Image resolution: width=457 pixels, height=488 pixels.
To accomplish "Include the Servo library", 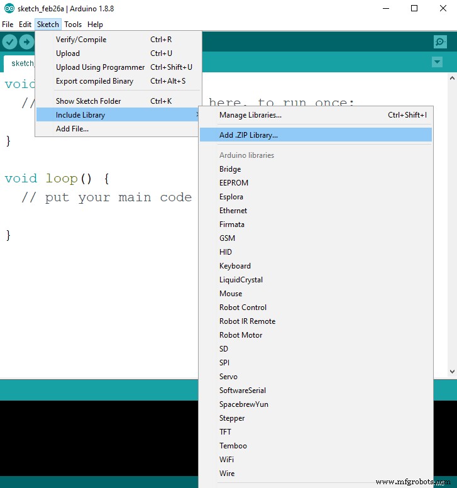I will tap(228, 377).
